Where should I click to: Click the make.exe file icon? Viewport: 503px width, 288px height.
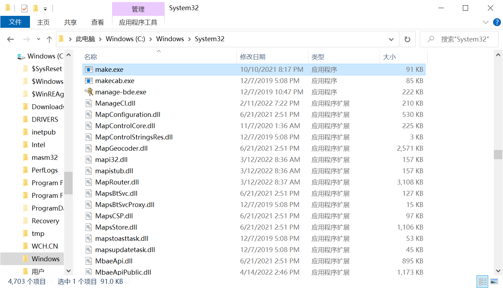(x=88, y=70)
